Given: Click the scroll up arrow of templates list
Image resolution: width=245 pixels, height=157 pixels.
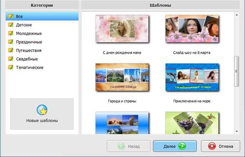Looking at the screenshot, I should 237,15.
